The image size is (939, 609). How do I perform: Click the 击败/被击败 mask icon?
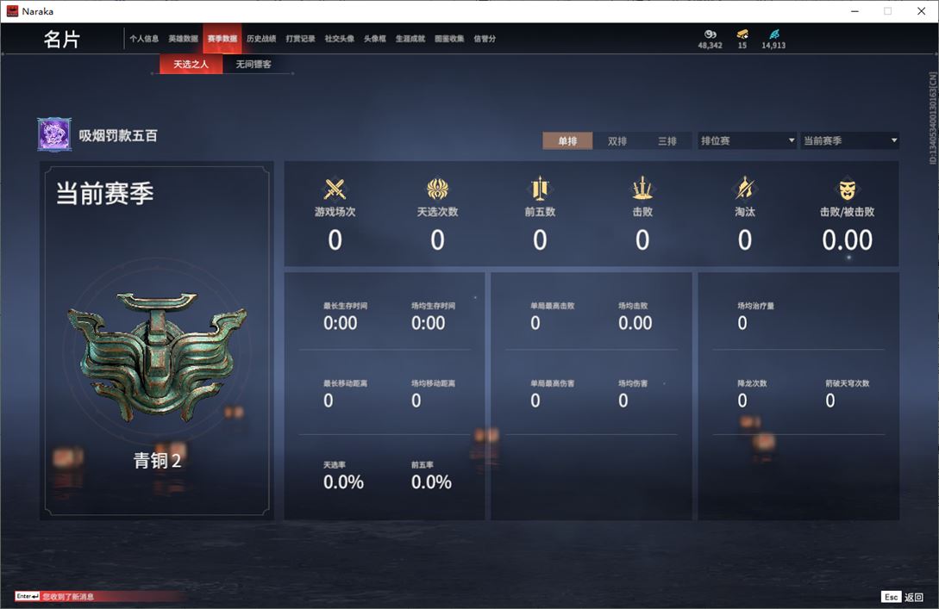847,190
